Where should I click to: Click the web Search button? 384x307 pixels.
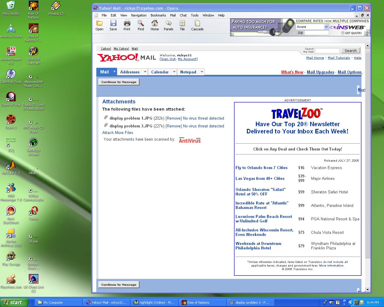[x=350, y=51]
